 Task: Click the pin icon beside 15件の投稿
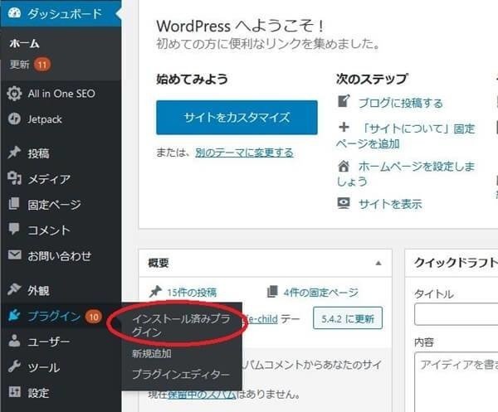click(x=155, y=292)
